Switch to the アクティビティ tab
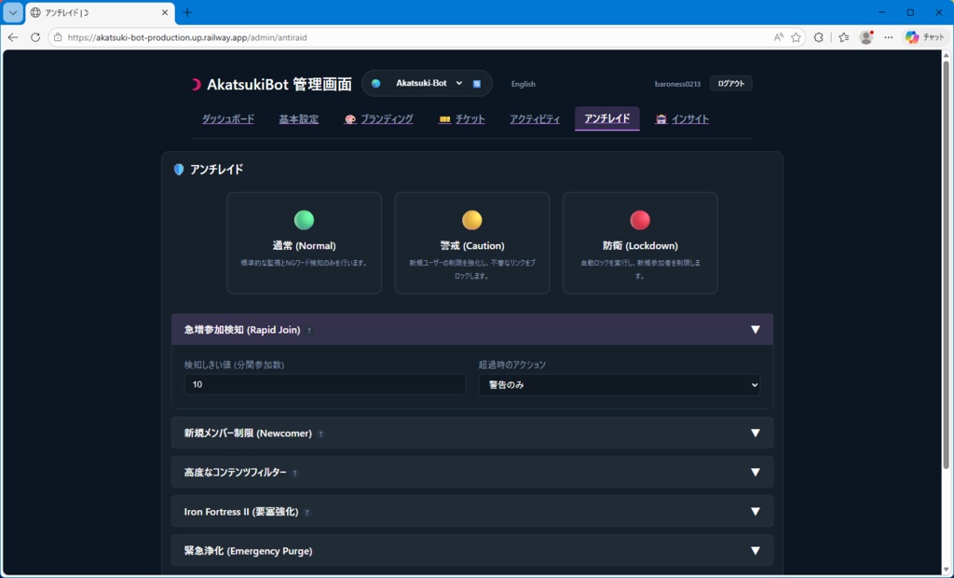This screenshot has width=954, height=578. pos(534,119)
